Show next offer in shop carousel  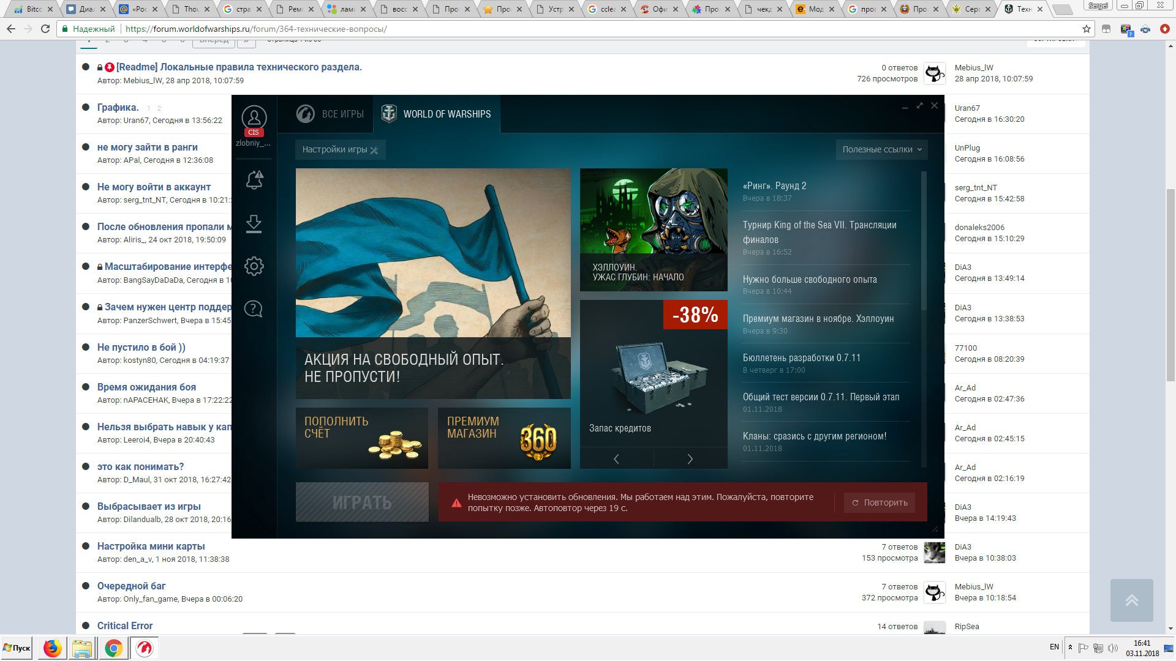coord(690,459)
